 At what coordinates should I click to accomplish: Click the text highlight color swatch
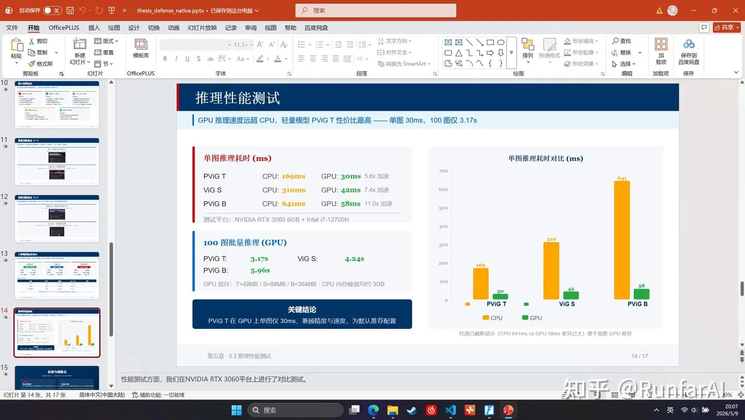[x=260, y=58]
